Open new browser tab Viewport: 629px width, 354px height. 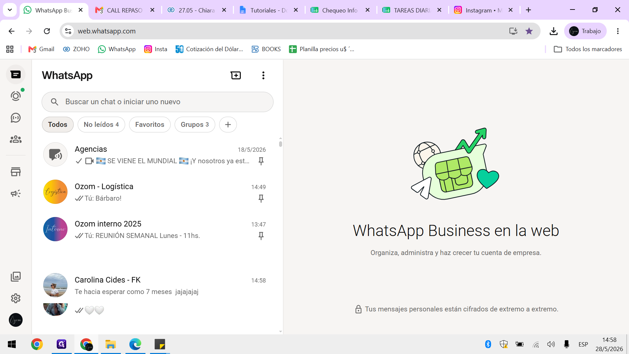[x=528, y=10]
